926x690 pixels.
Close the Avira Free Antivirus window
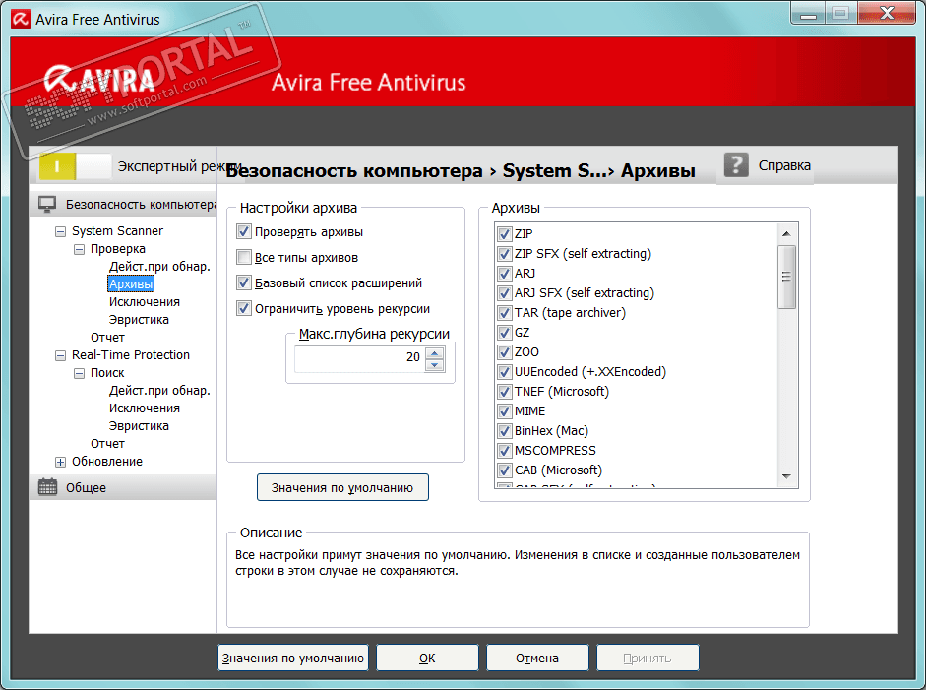pyautogui.click(x=887, y=13)
